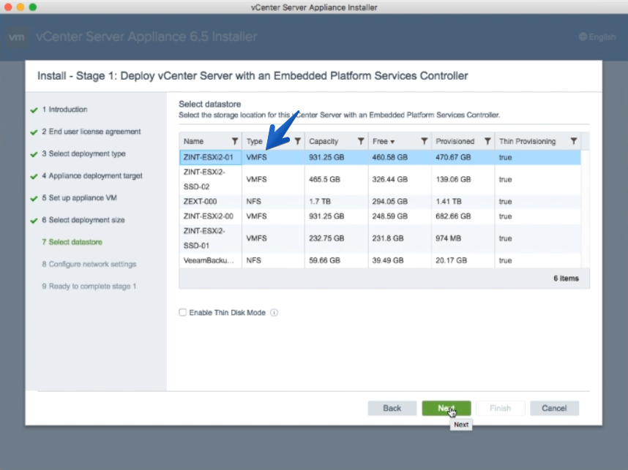The image size is (628, 470).
Task: Select the ZINT-ESXi2-00 datastore
Action: click(380, 216)
